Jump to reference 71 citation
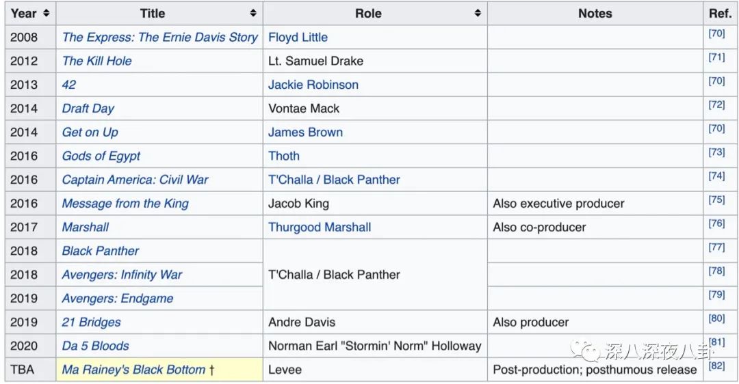 (x=716, y=57)
